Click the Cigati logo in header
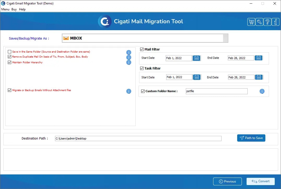This screenshot has width=281, height=189. point(105,21)
